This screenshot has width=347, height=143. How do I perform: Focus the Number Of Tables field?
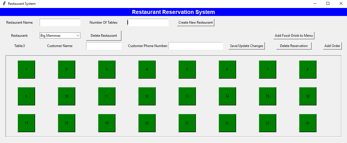[x=148, y=23]
